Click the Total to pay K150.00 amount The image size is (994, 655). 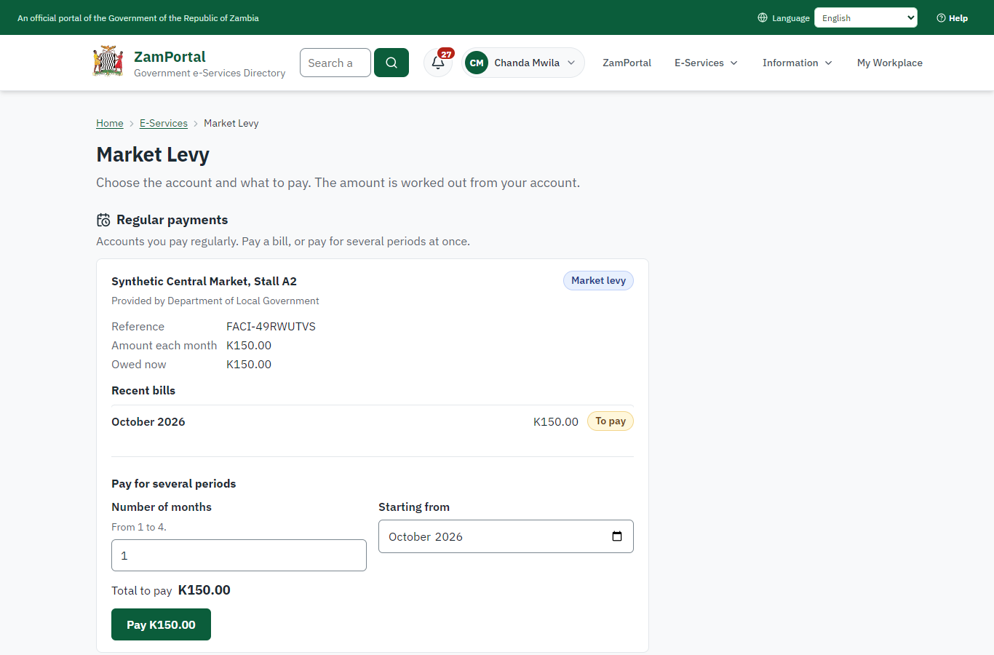click(204, 590)
